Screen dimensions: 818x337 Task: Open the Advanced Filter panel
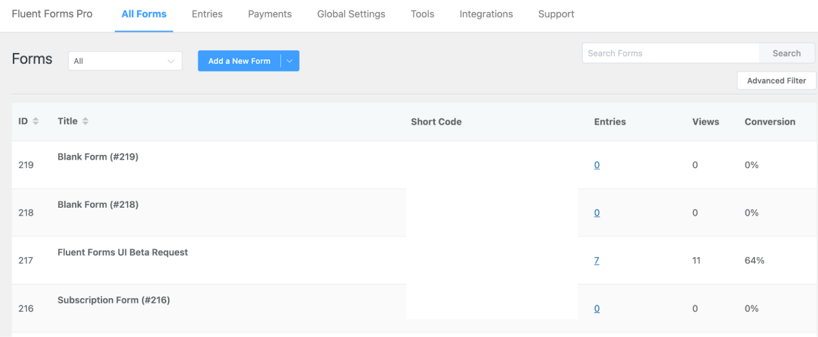(x=776, y=80)
